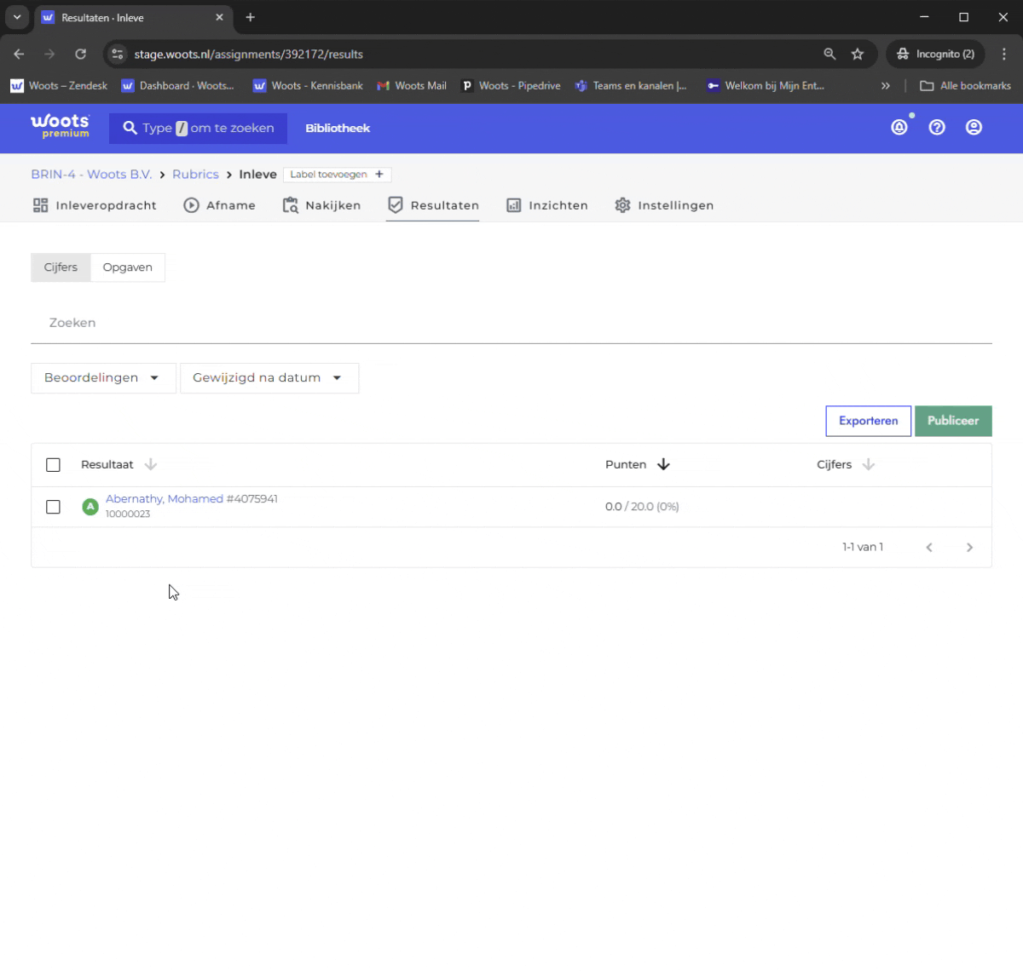Screen dimensions: 1023x971
Task: Expand the Beoordelingen dropdown
Action: point(103,378)
